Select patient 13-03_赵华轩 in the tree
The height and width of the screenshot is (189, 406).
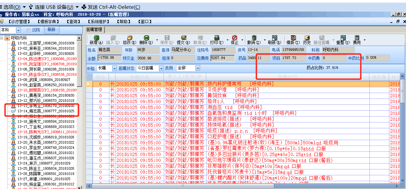pyautogui.click(x=46, y=54)
